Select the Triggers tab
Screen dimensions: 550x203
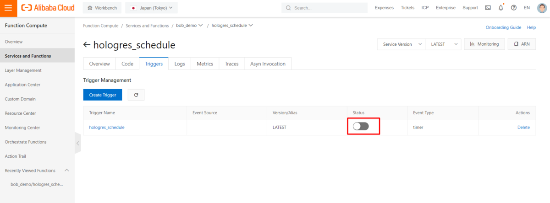(x=154, y=64)
